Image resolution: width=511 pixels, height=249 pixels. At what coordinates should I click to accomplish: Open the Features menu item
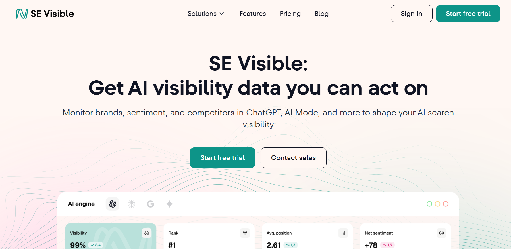pyautogui.click(x=253, y=14)
